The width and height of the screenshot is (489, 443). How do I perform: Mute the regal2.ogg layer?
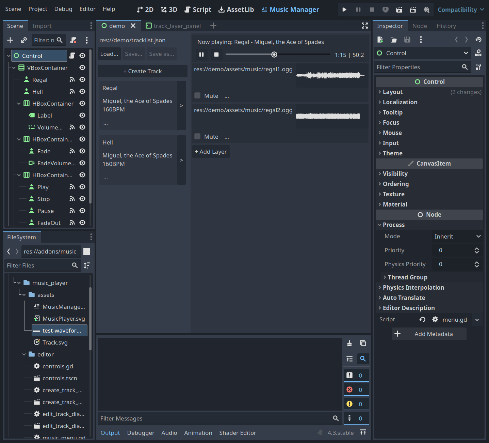click(197, 136)
